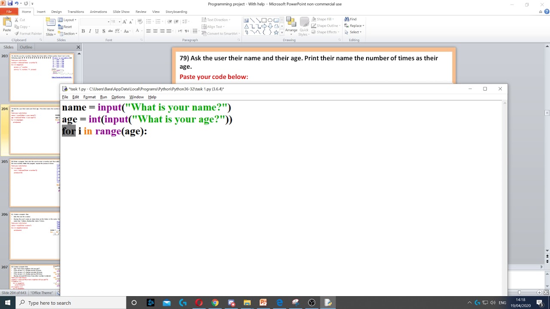Expand the font size dropdown
This screenshot has height=309, width=550.
(119, 21)
